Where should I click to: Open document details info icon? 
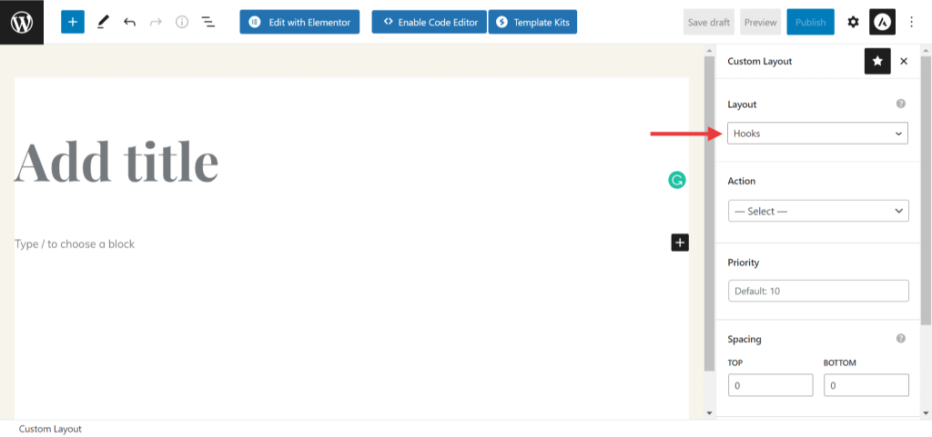(x=182, y=23)
